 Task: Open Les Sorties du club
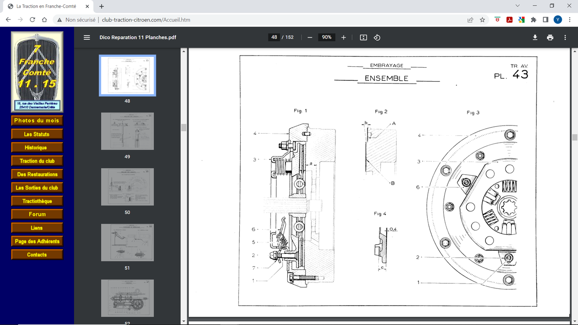(37, 188)
